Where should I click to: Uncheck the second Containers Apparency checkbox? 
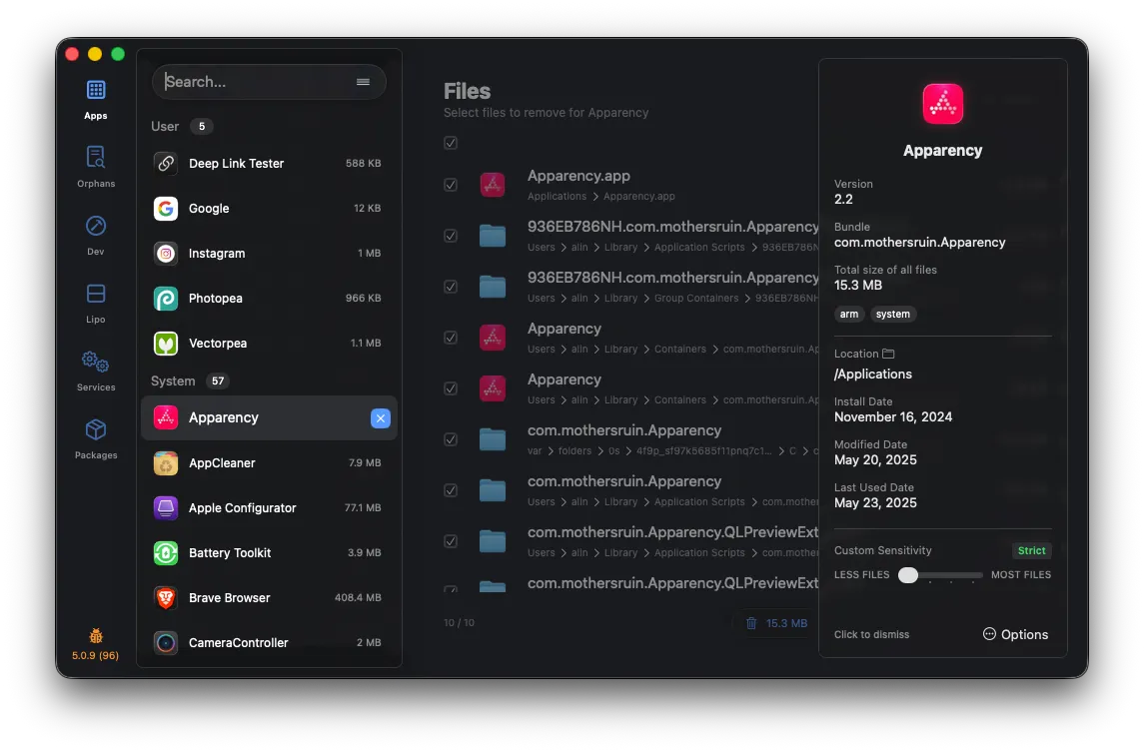pos(451,388)
